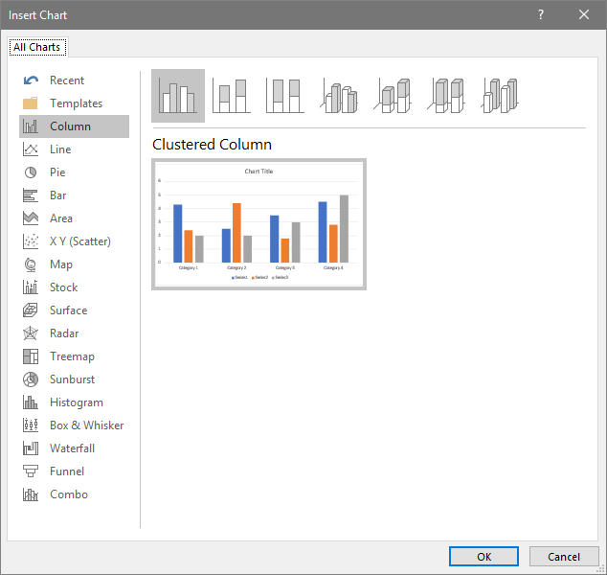Select the 3-D 100% Stacked Column icon
Viewport: 607px width, 575px height.
[446, 96]
